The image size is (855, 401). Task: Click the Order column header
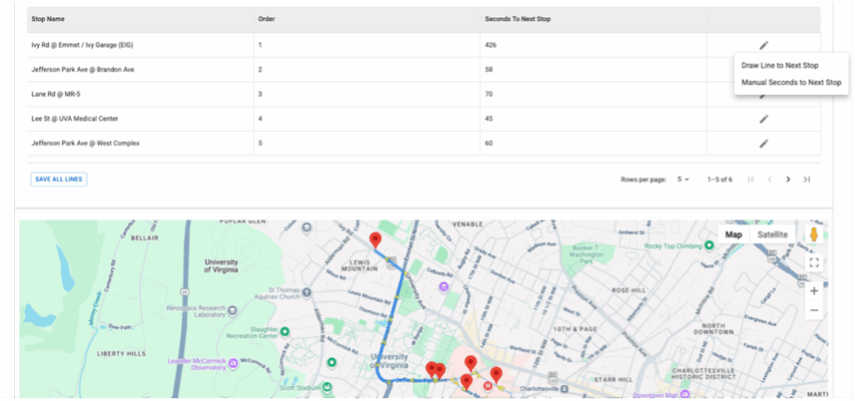[x=267, y=18]
